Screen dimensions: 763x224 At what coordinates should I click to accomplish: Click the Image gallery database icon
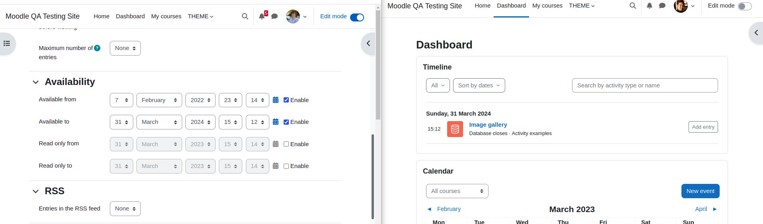(455, 129)
